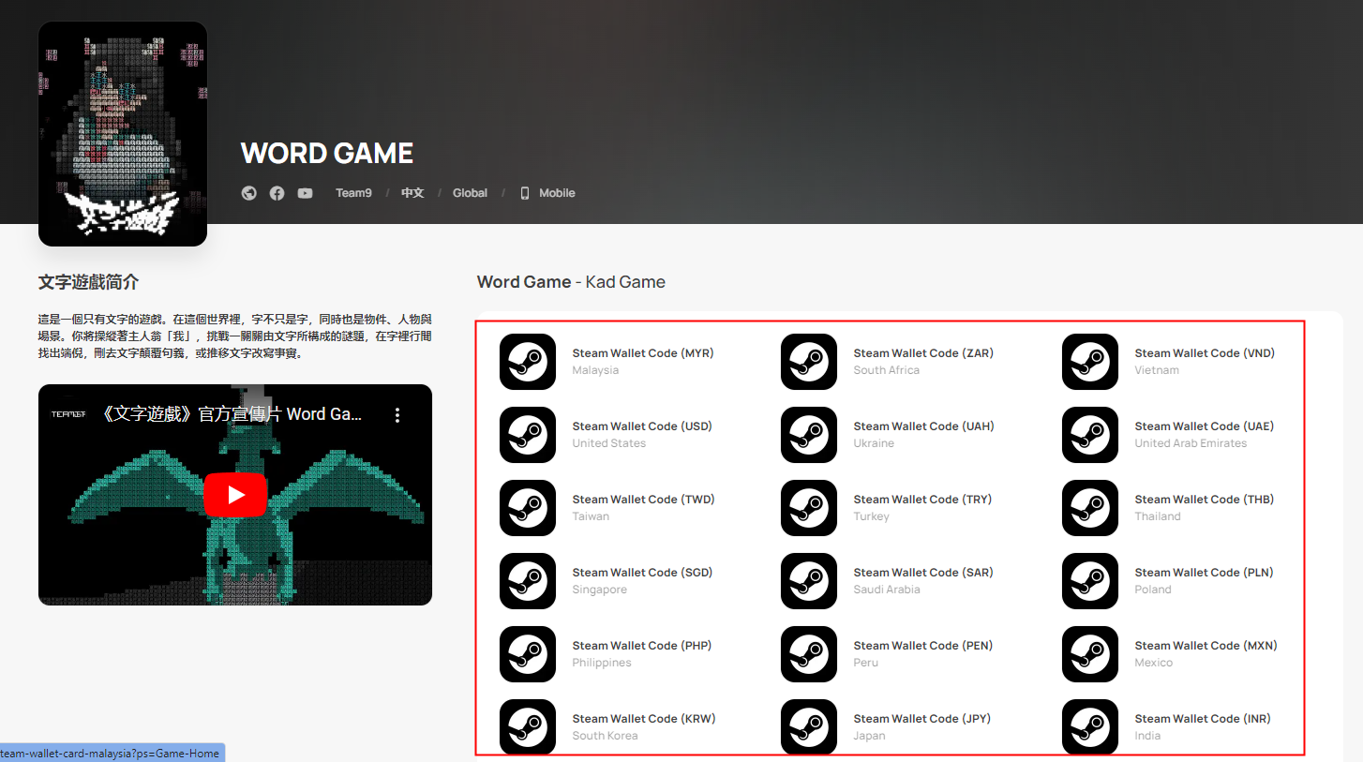Open the YouTube icon link
Image resolution: width=1363 pixels, height=762 pixels.
tap(305, 193)
